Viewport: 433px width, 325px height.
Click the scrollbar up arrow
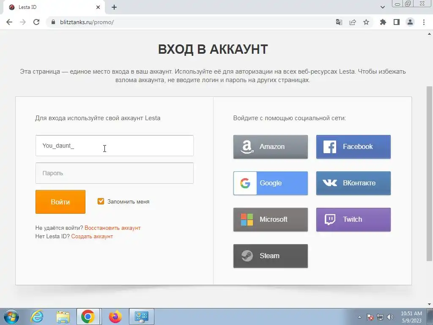pos(429,34)
